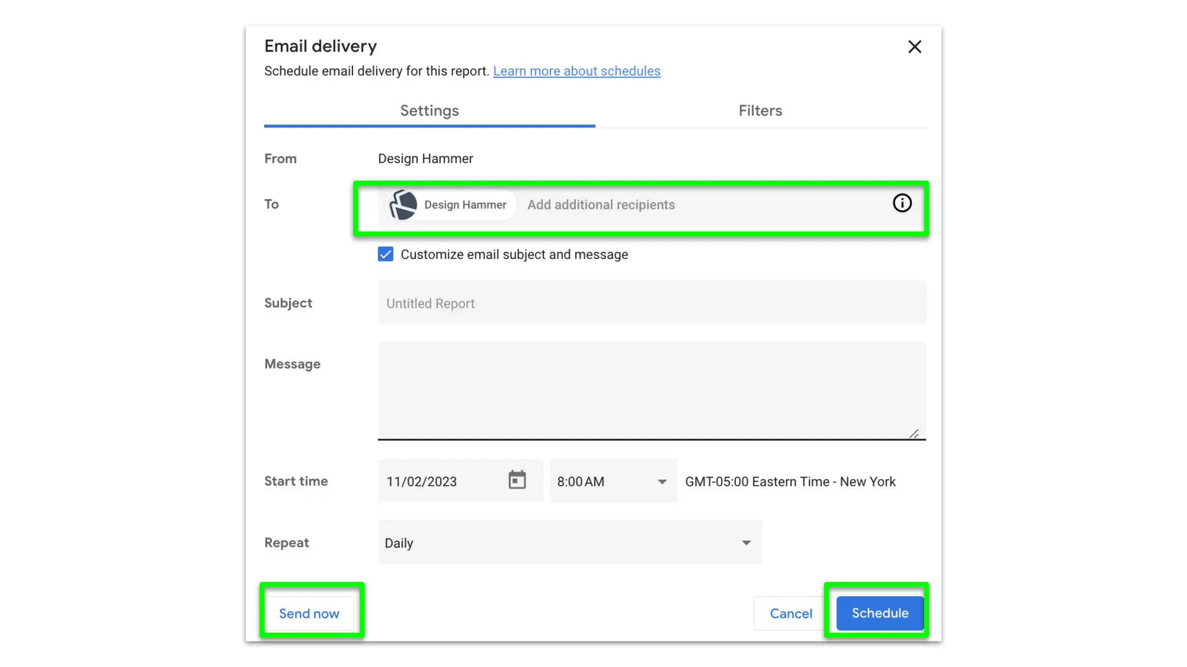The image size is (1187, 667).
Task: Select the Settings tab
Action: click(x=429, y=111)
